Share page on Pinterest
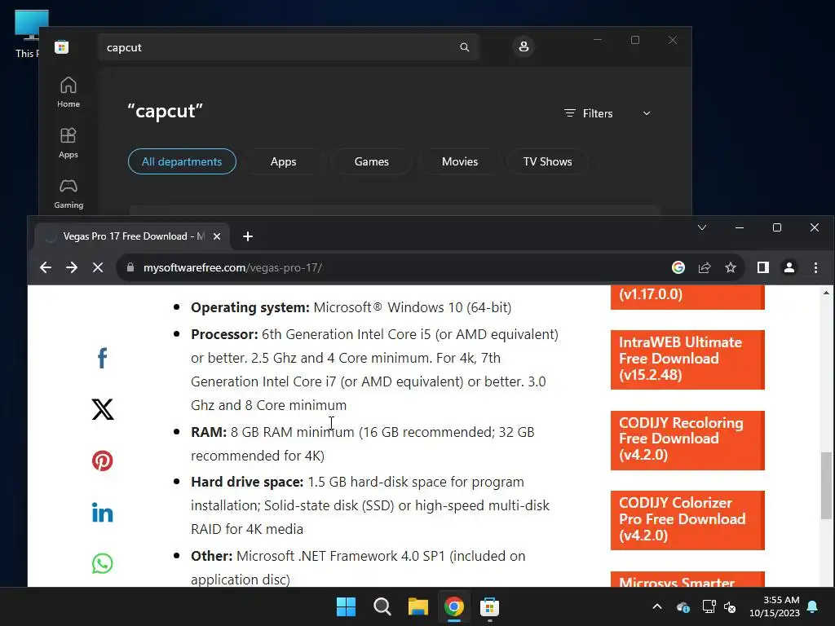The image size is (835, 626). [102, 461]
